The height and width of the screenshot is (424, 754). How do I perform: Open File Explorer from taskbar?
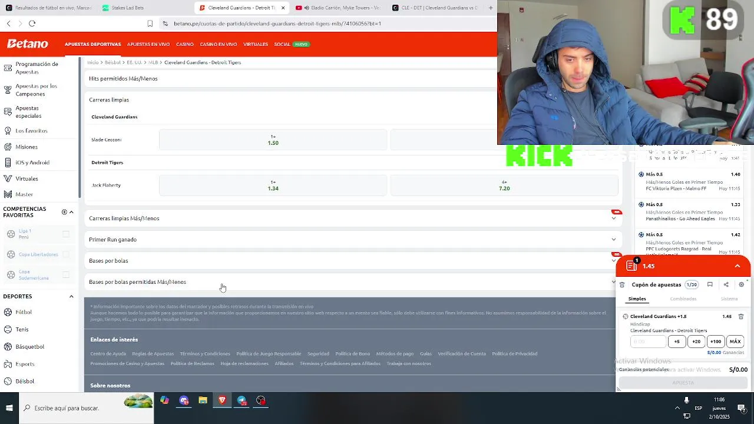pyautogui.click(x=203, y=400)
